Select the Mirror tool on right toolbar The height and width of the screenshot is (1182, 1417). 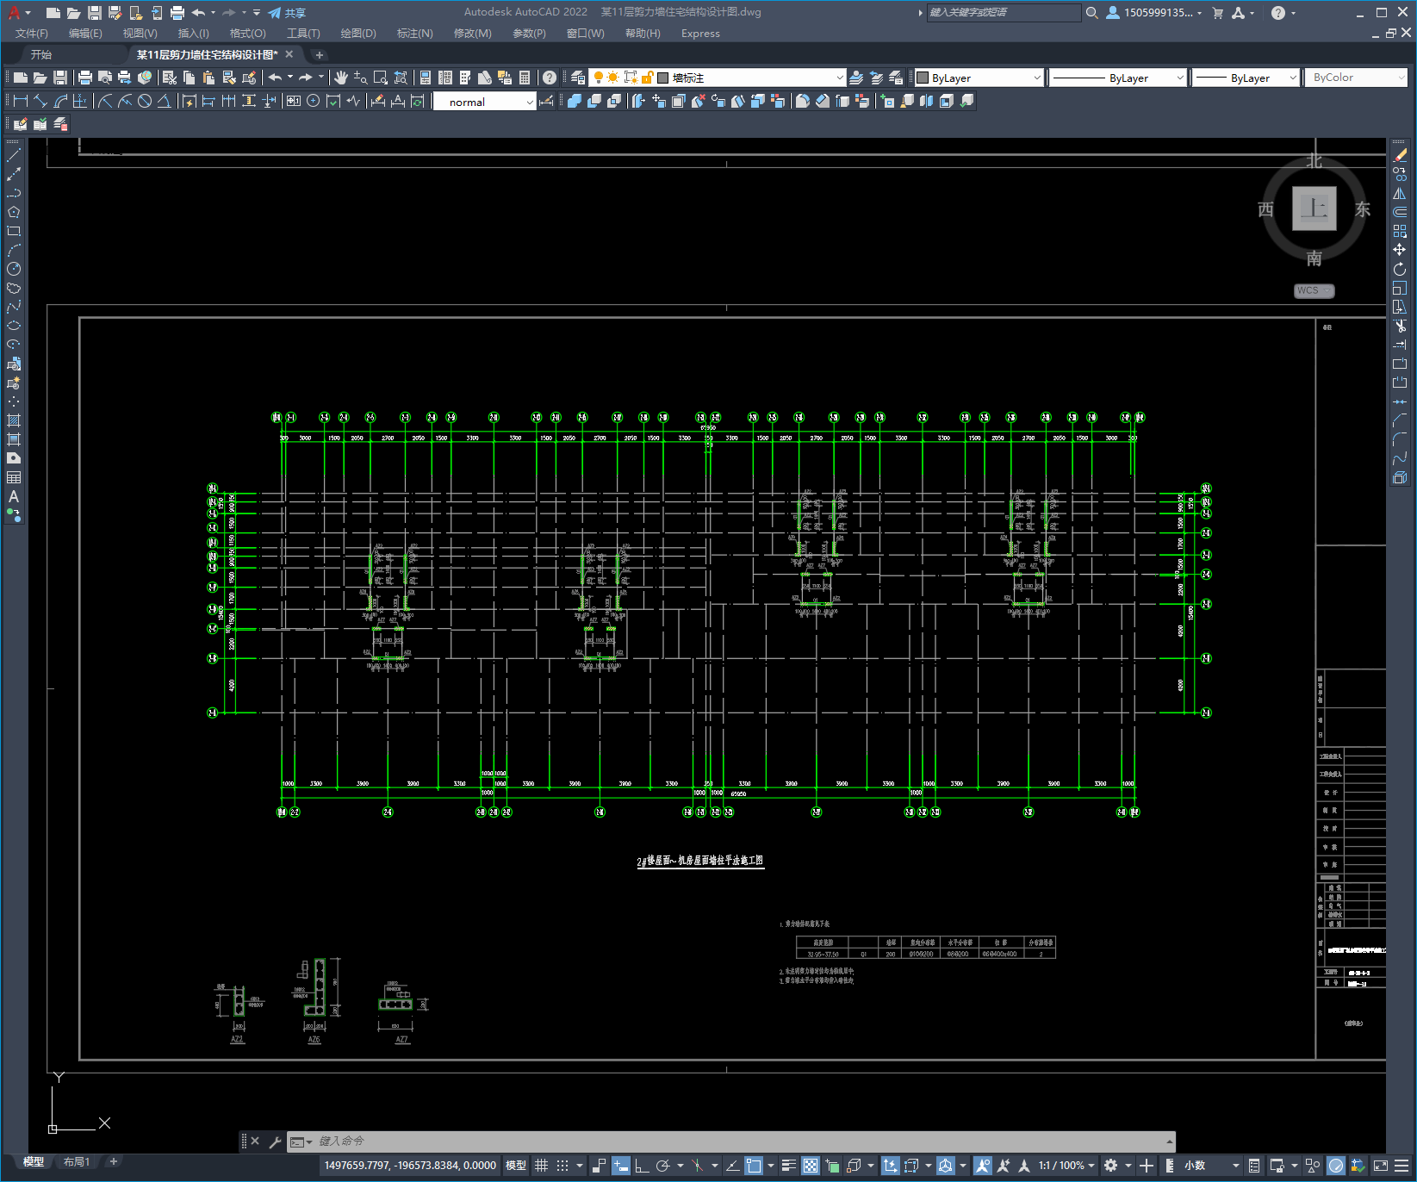(1400, 193)
